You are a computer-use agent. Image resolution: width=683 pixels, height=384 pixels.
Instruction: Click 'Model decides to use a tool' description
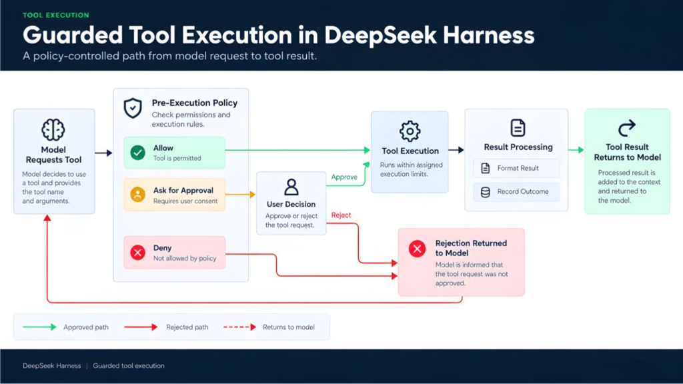point(54,187)
